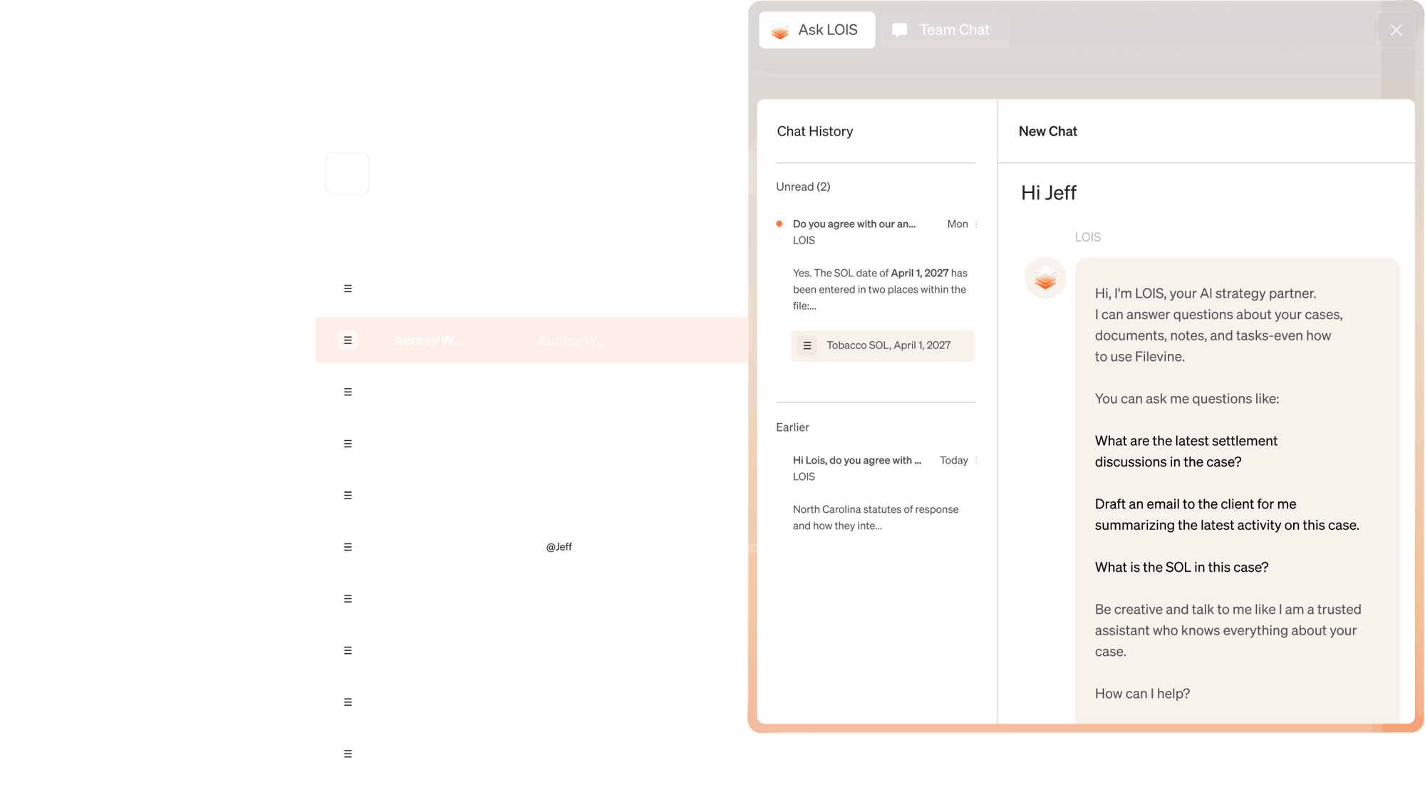Open the Tobacco SOL, April 1, 2027 item
Screen dimensions: 1425x787
(882, 345)
